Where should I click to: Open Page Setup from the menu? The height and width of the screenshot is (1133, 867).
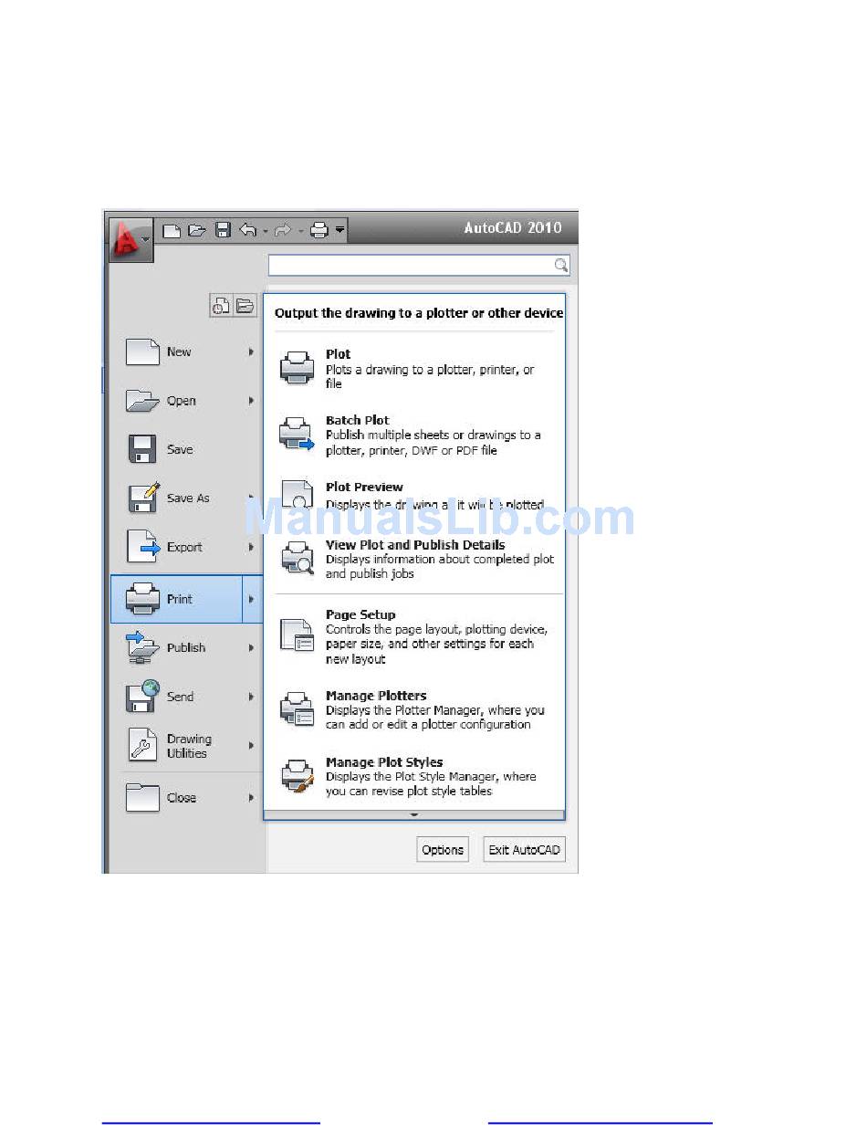point(360,615)
